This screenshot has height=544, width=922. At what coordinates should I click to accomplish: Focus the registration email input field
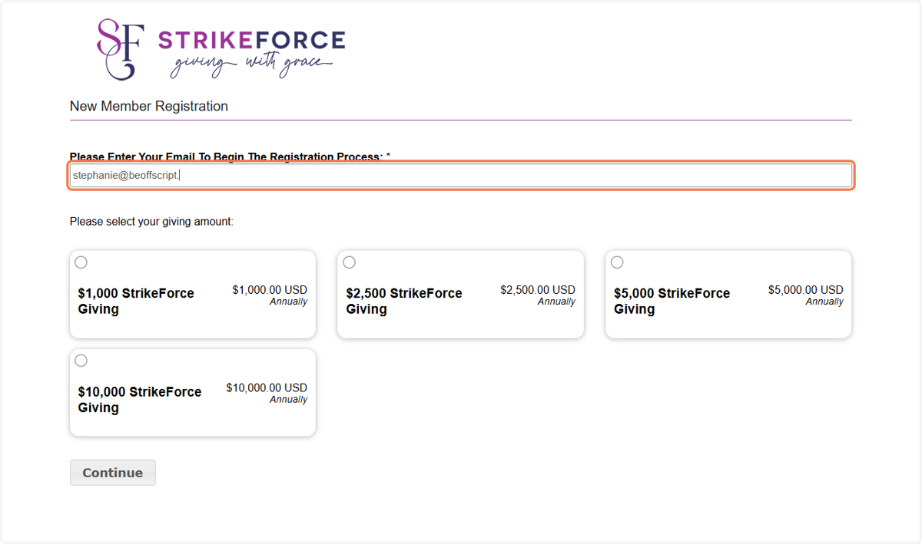click(x=461, y=176)
